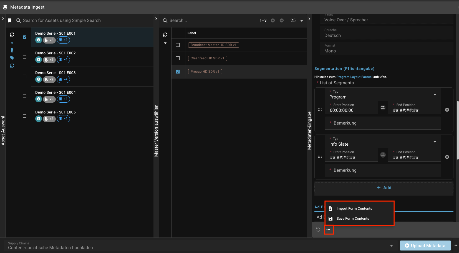Swap start and end of Program segment
This screenshot has width=459, height=253.
click(x=383, y=108)
